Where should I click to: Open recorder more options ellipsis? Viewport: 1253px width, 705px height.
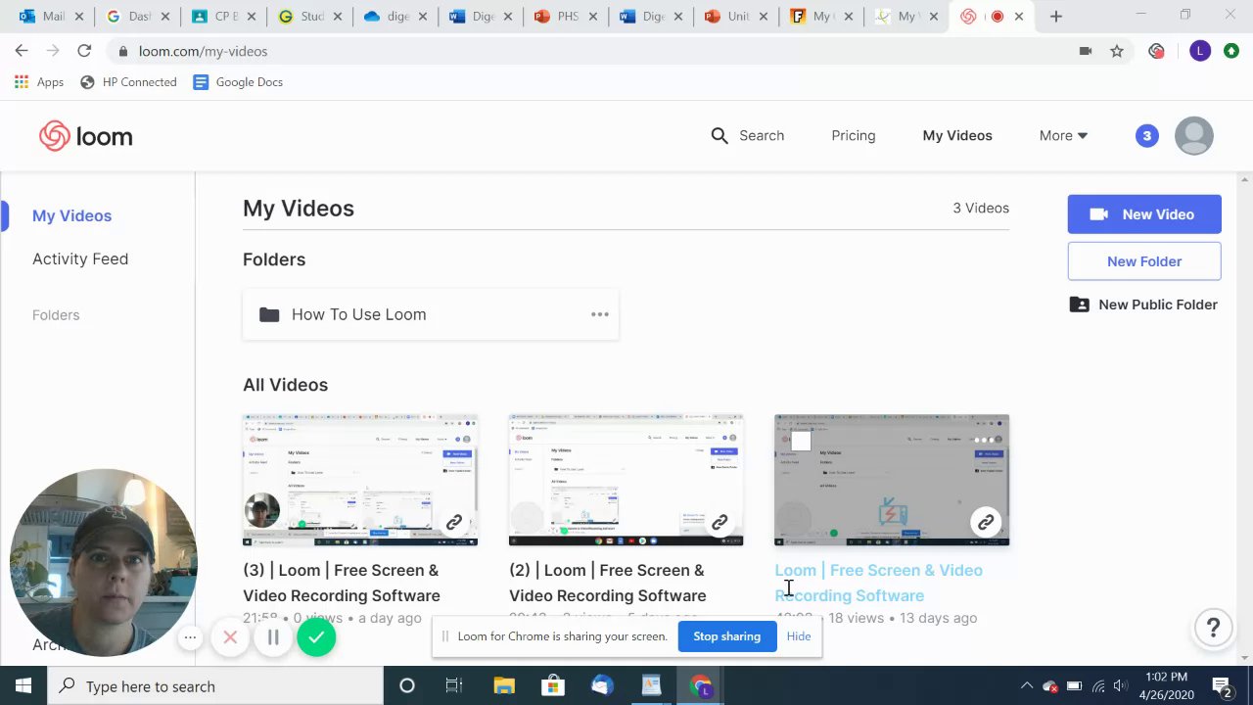click(x=190, y=637)
